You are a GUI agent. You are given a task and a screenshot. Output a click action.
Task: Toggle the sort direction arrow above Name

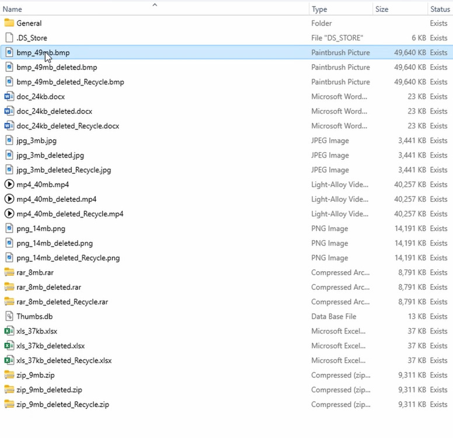[x=155, y=5]
